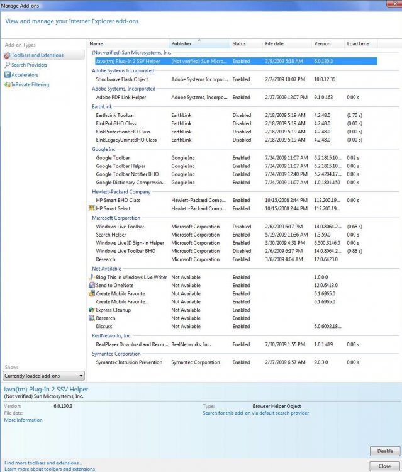
Task: Click the Adobe Systems Incorporated group heading
Action: click(x=123, y=70)
